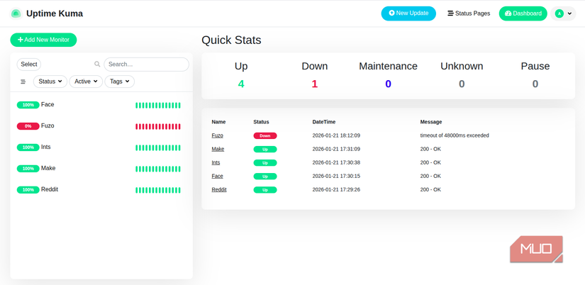The height and width of the screenshot is (285, 585).
Task: Click the New Update button
Action: pyautogui.click(x=408, y=13)
